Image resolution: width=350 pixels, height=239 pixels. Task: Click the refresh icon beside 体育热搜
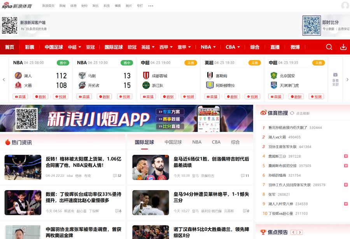tap(292, 113)
